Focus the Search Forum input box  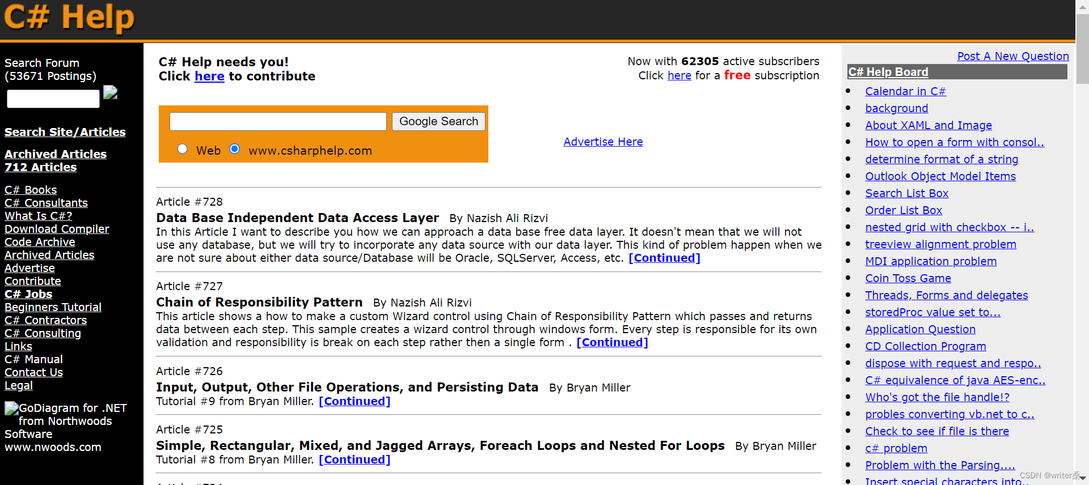tap(53, 99)
